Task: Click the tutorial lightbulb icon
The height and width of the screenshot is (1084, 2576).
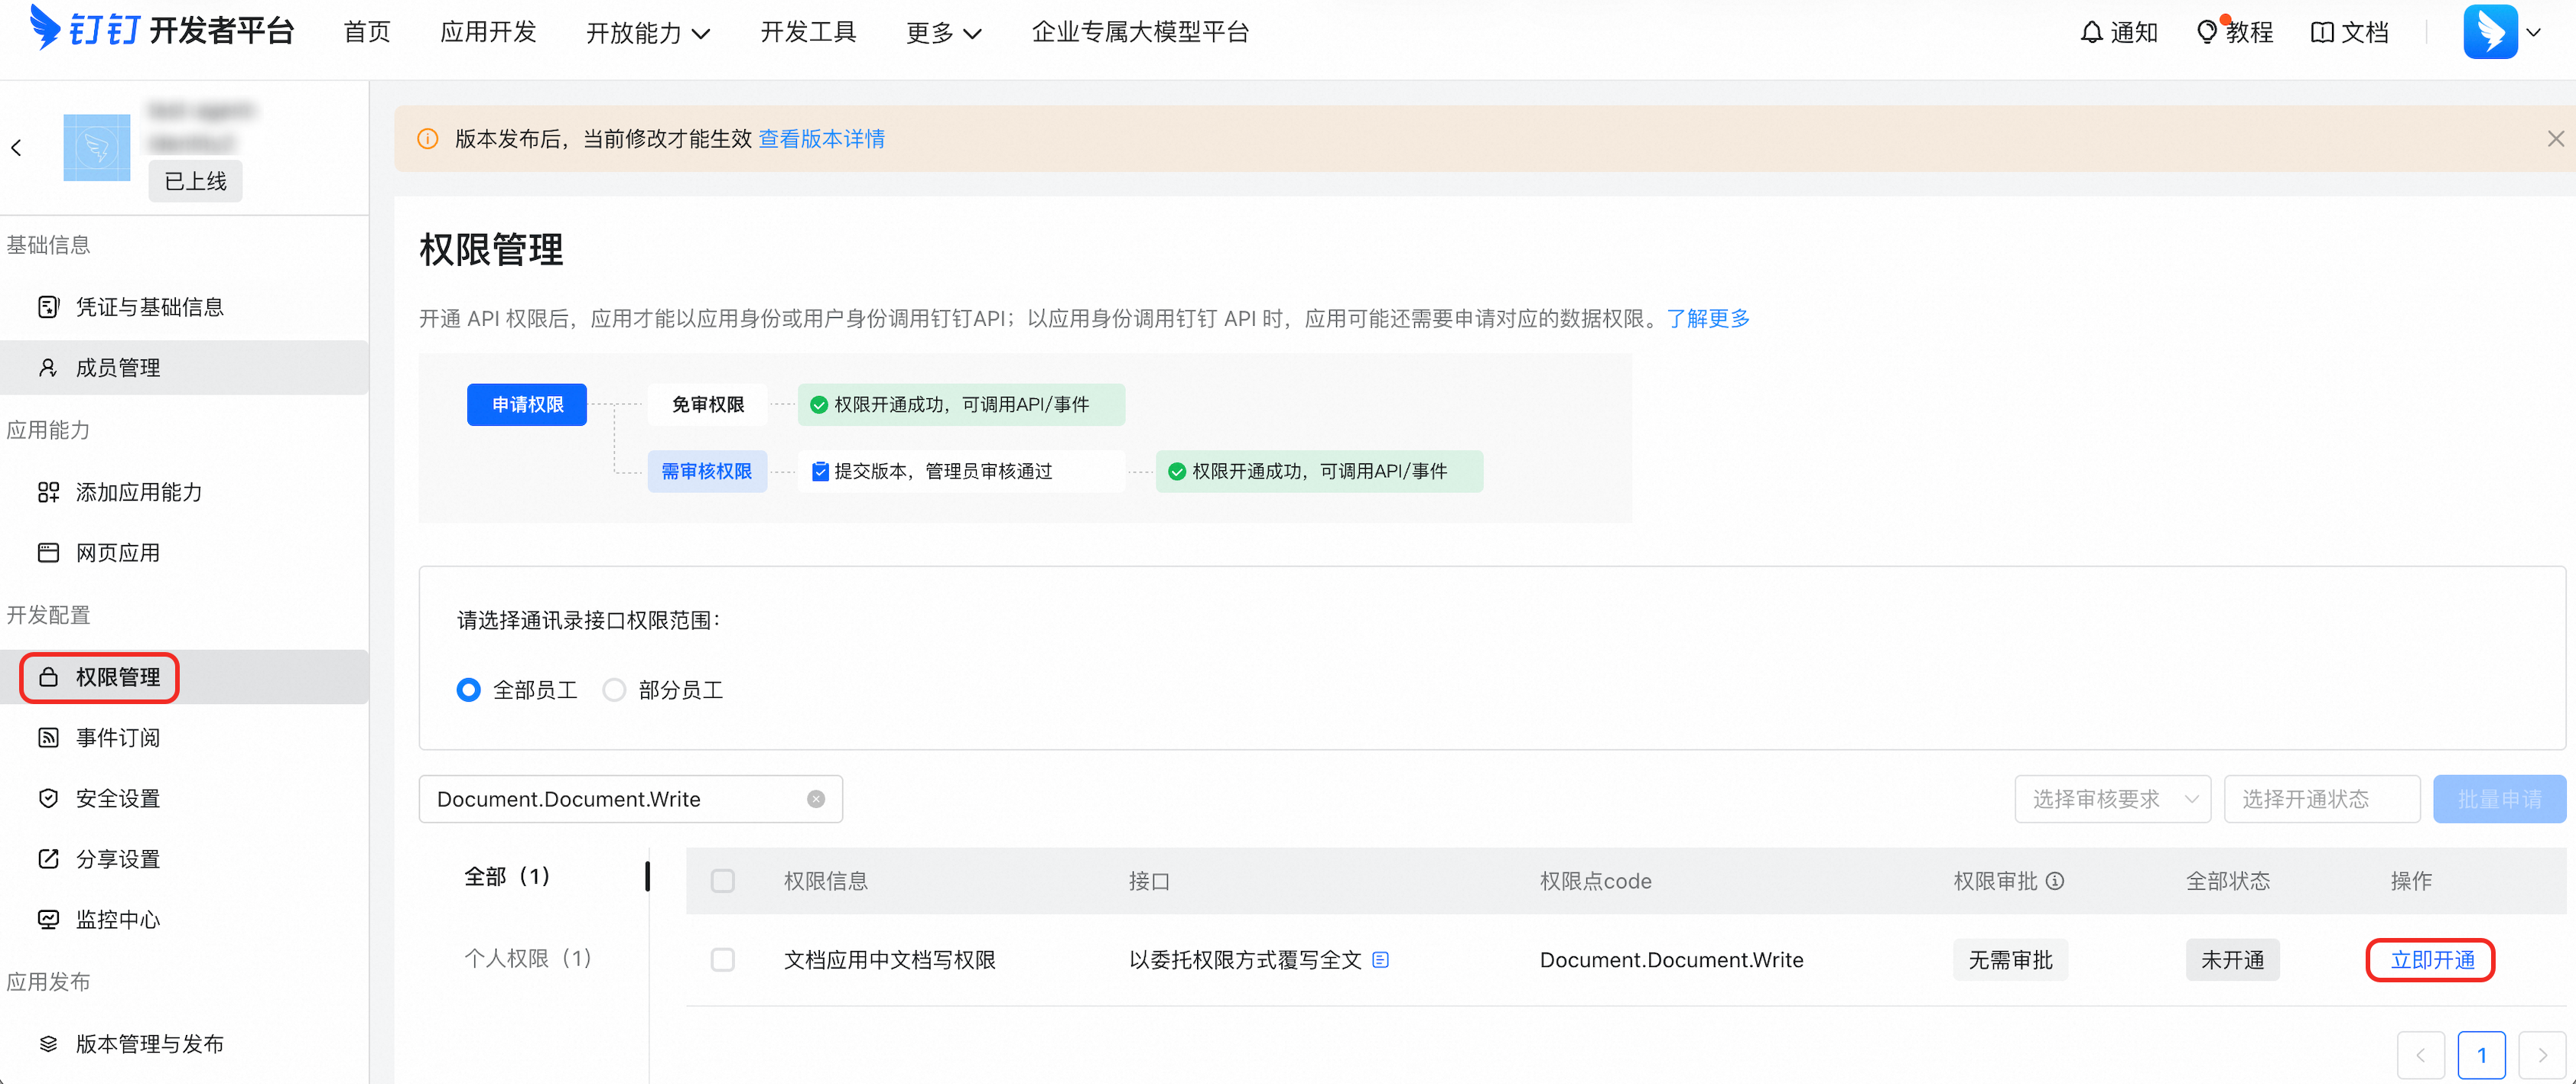Action: coord(2206,32)
